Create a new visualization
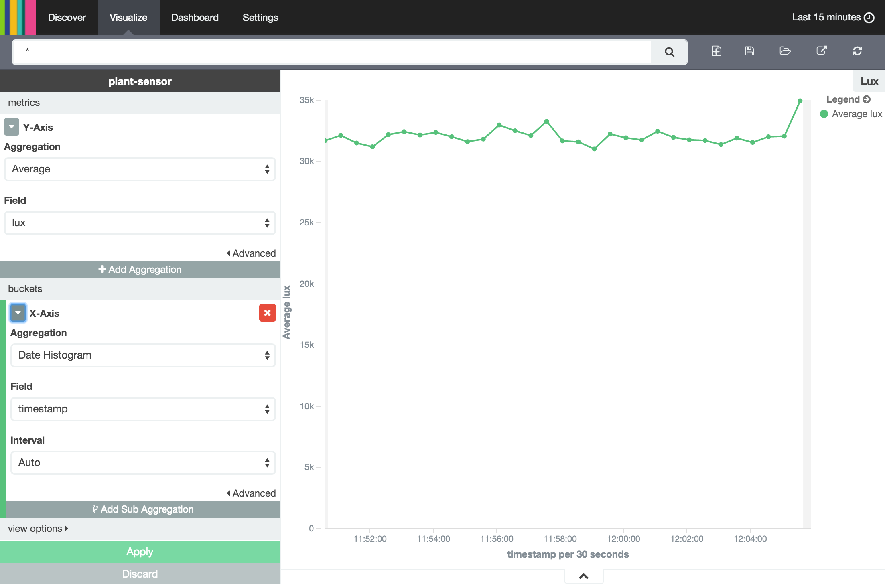The image size is (885, 584). 717,51
